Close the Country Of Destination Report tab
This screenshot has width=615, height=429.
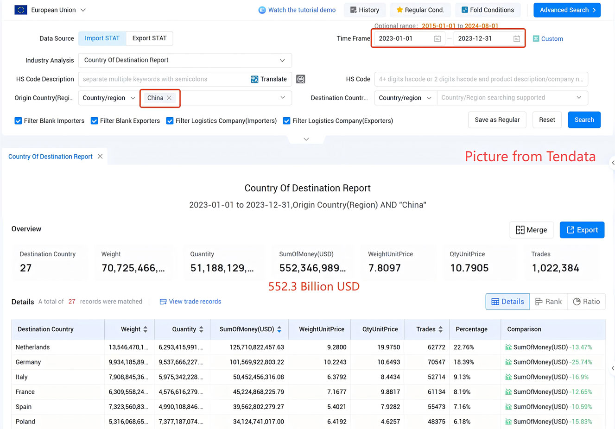100,157
